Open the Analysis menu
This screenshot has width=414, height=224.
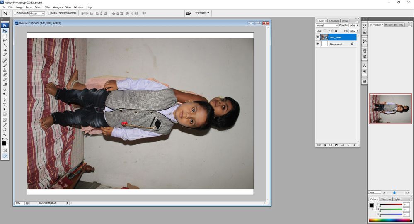point(58,7)
